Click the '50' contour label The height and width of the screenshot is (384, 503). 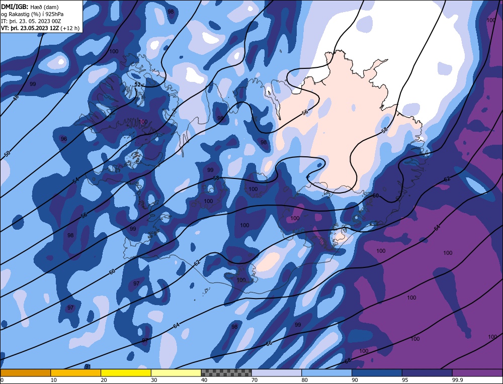point(7,154)
